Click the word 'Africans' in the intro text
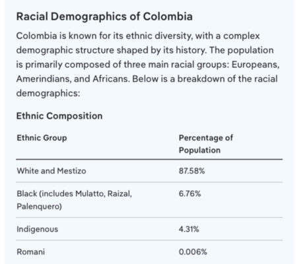 [x=111, y=79]
